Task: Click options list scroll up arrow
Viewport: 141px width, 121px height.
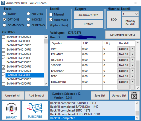Action: [x=46, y=37]
